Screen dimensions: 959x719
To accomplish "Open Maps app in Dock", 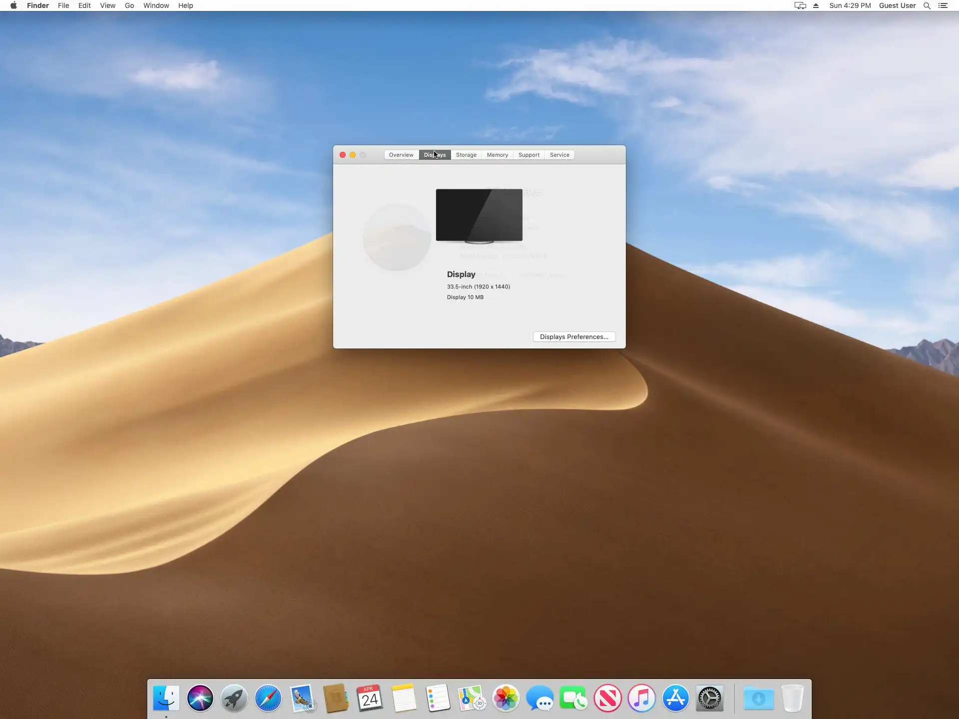I will coord(472,698).
